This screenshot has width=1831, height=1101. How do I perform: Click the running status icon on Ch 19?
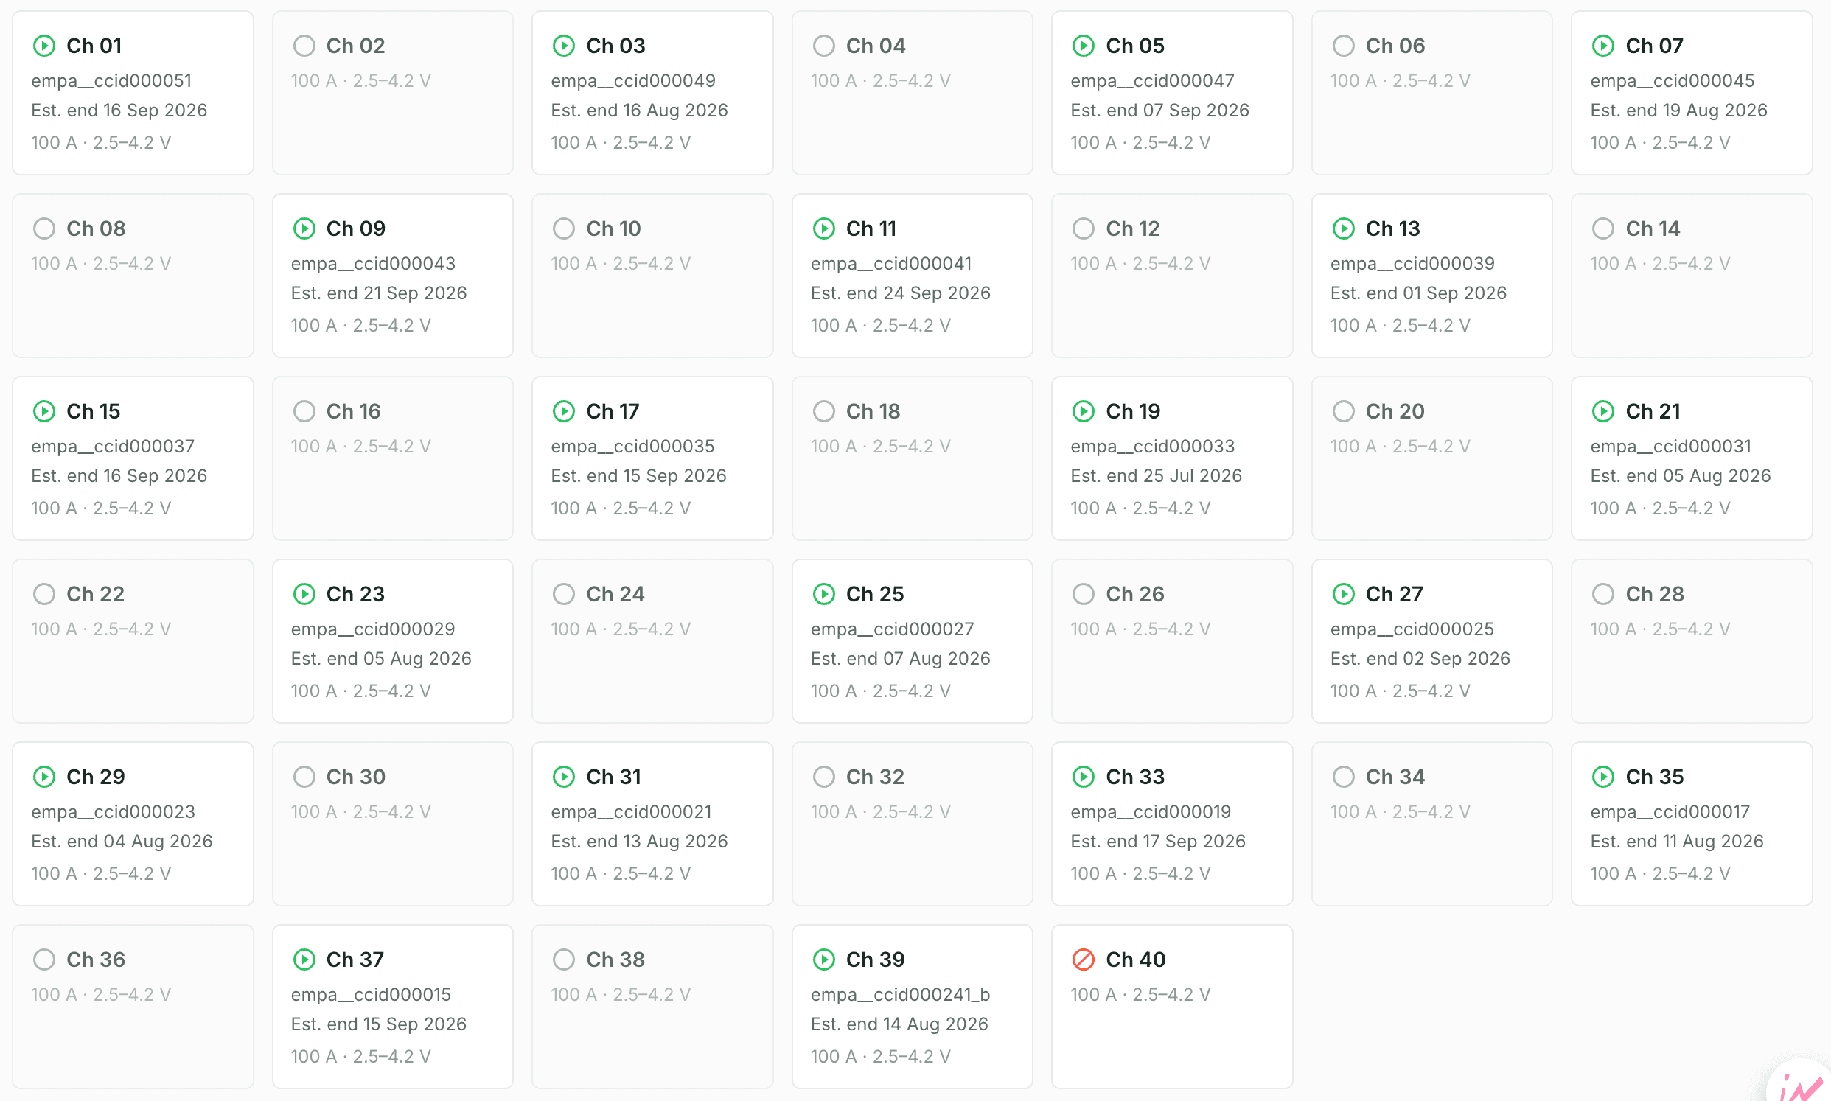click(1083, 411)
